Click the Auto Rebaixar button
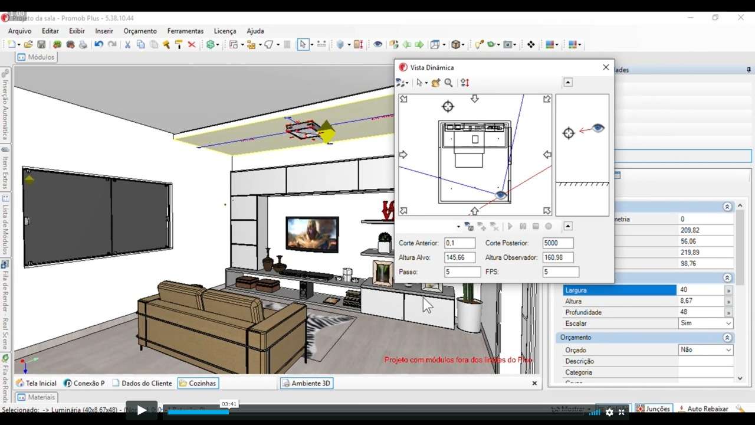Image resolution: width=755 pixels, height=425 pixels. pyautogui.click(x=708, y=408)
